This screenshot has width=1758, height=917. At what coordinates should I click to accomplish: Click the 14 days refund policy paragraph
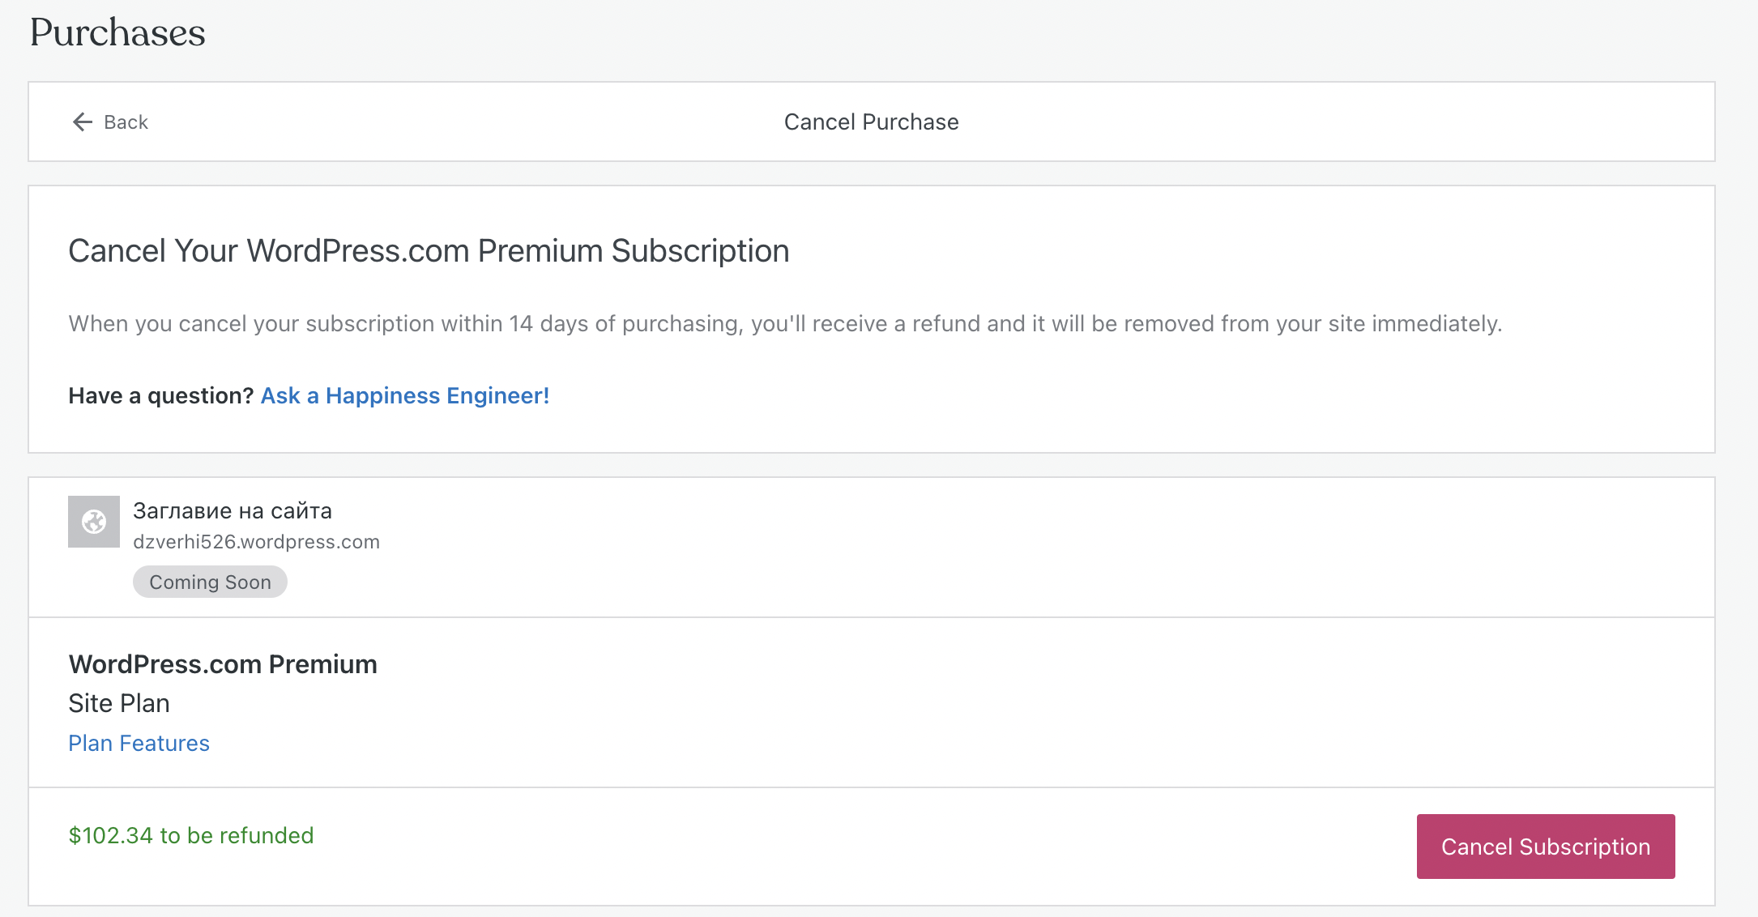coord(785,324)
